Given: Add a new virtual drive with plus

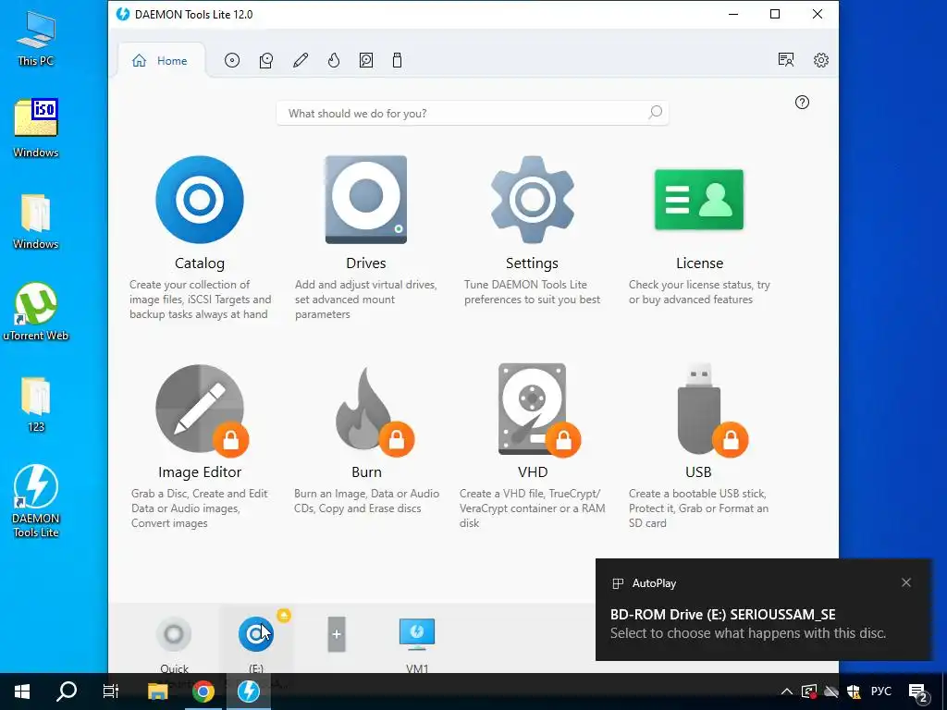Looking at the screenshot, I should click(x=337, y=634).
